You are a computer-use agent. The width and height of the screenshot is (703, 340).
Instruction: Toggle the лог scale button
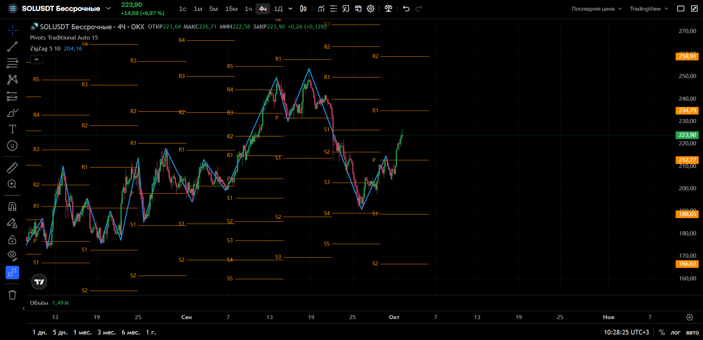675,332
